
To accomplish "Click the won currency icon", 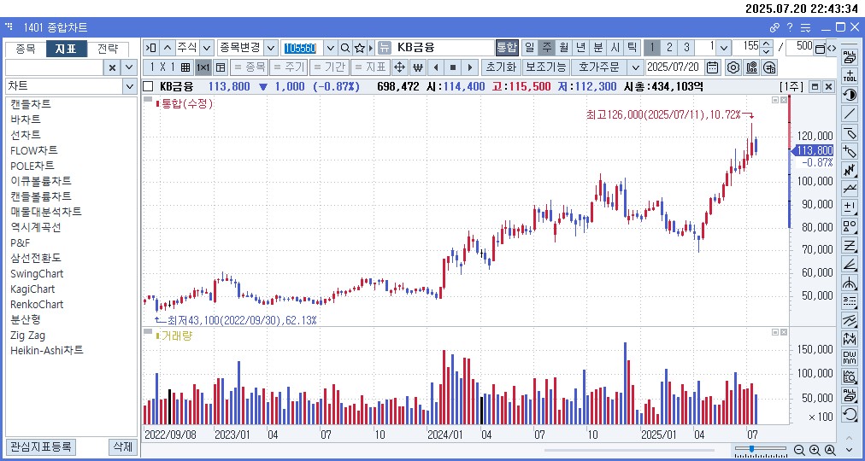I will (418, 67).
